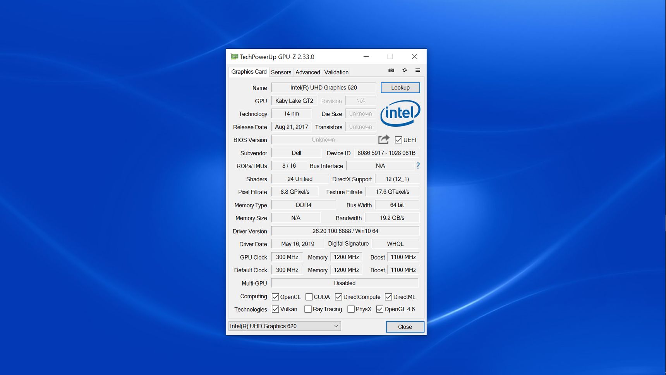Toggle the PhysX checkbox
The image size is (666, 375).
coord(351,309)
